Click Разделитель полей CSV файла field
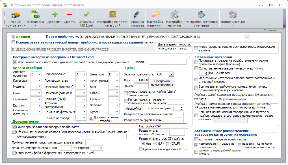Viewport: 288px width, 165px height. [177, 133]
